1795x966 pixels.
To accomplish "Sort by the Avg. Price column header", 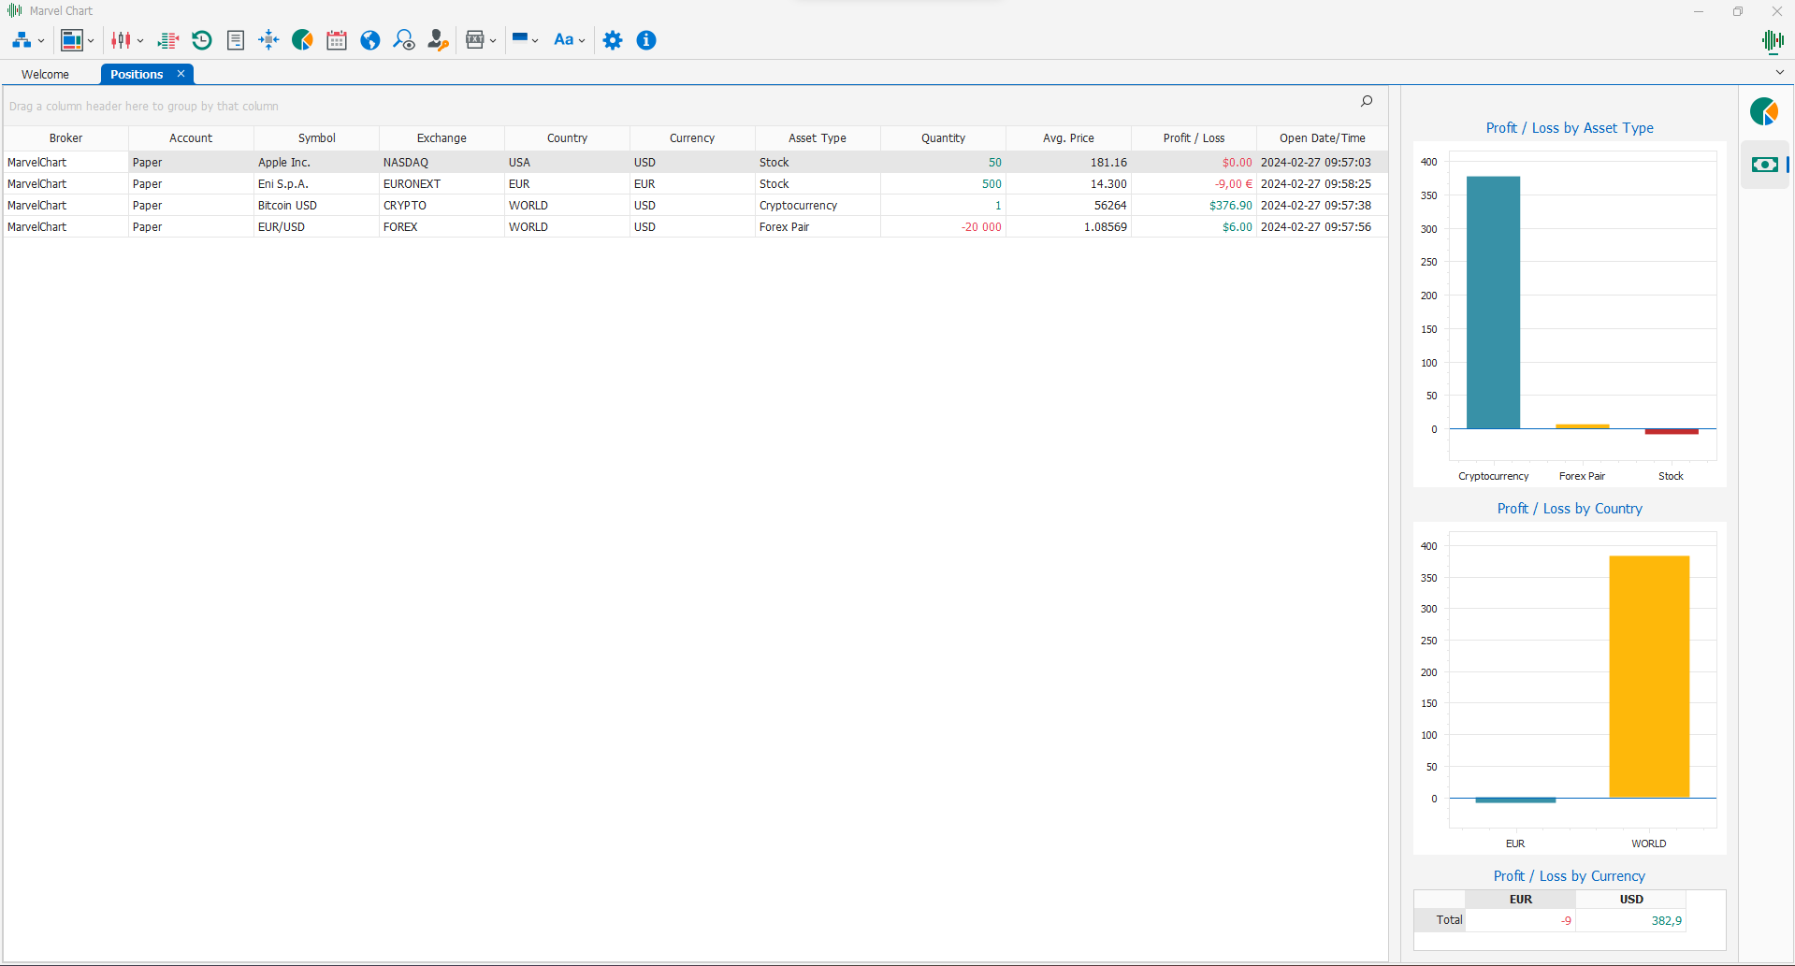I will click(x=1068, y=137).
